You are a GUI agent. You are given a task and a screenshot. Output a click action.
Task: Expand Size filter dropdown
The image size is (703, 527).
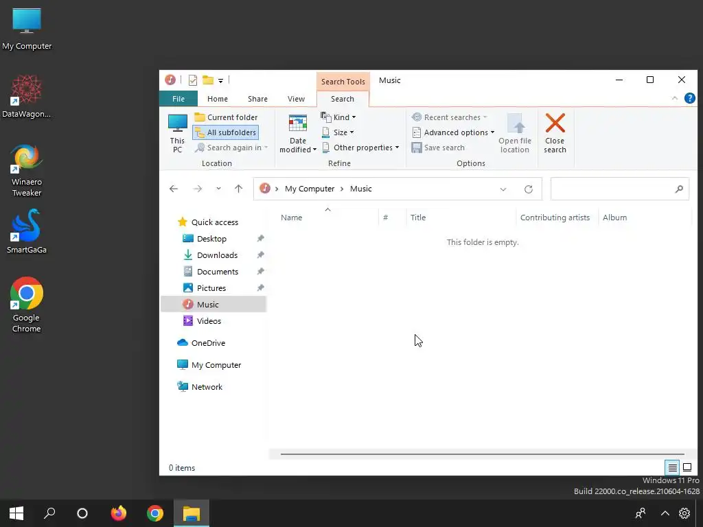338,132
